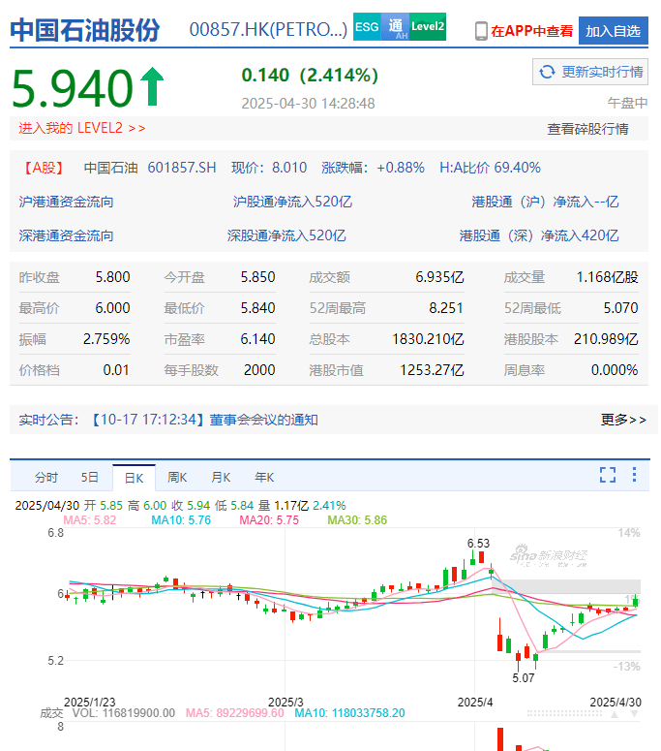Click the 港股股本 value 210.989亿
The image size is (661, 751).
point(606,339)
